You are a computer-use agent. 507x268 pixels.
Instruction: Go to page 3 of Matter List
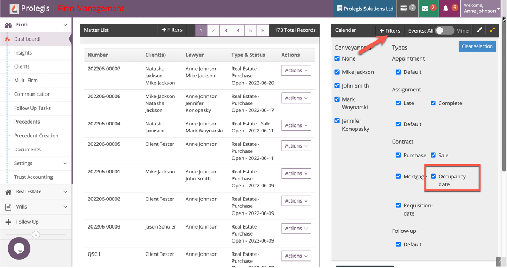(225, 31)
